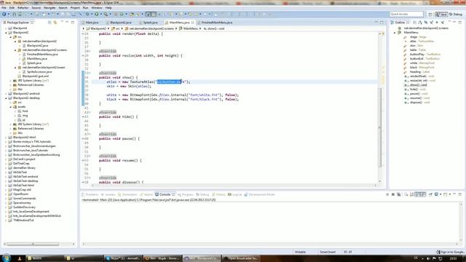Image resolution: width=466 pixels, height=262 pixels.
Task: Select Blackpoint2.gwt.xml in Package Explorer
Action: pos(35,76)
